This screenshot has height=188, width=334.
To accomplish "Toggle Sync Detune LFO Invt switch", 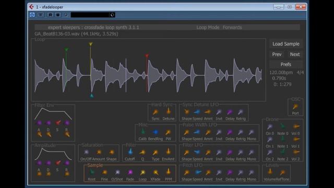I will 219,112.
